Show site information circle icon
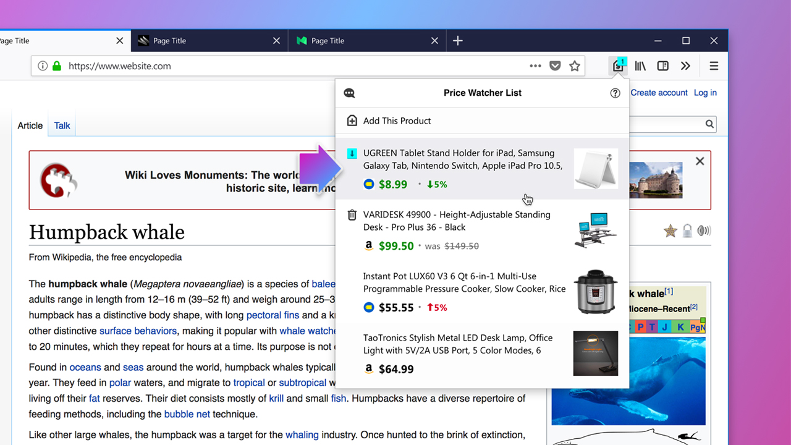The width and height of the screenshot is (791, 445). coord(43,66)
